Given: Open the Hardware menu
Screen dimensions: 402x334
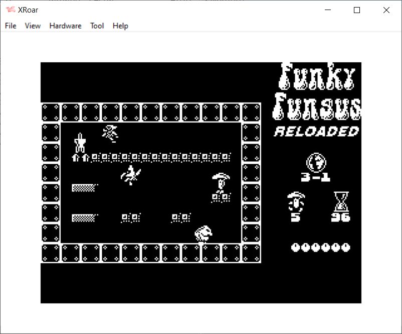Looking at the screenshot, I should coord(65,26).
